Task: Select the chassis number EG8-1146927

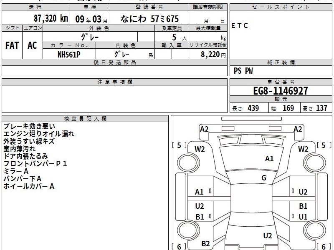Action: pyautogui.click(x=281, y=91)
